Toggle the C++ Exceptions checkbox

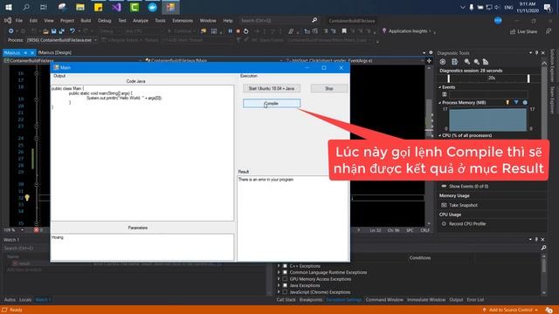coord(285,266)
